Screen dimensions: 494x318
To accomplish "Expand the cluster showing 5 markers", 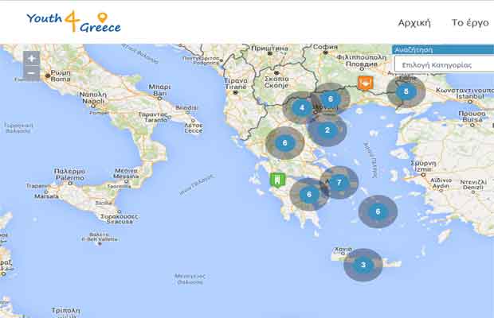I will [x=406, y=91].
